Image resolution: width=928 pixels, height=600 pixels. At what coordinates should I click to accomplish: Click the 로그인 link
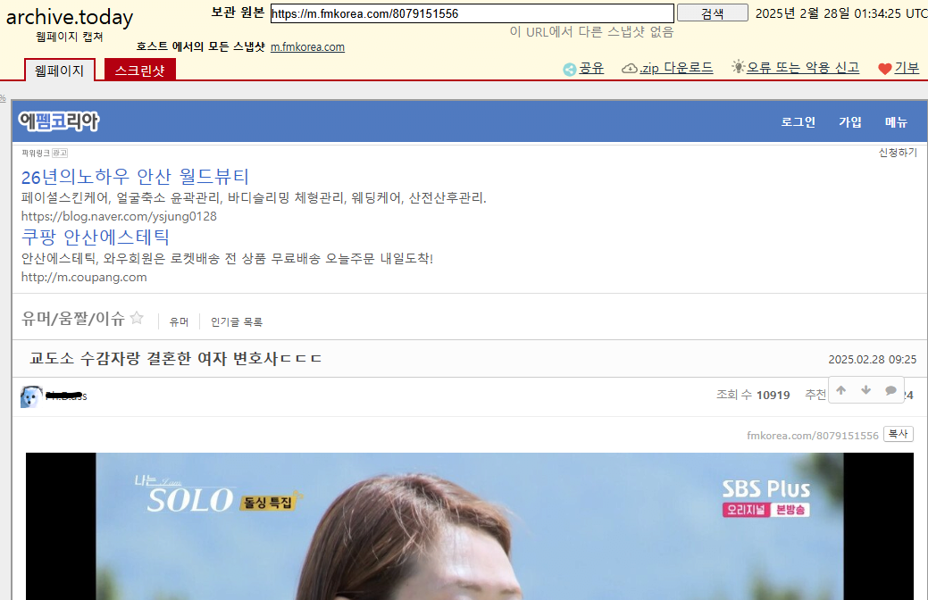point(798,122)
